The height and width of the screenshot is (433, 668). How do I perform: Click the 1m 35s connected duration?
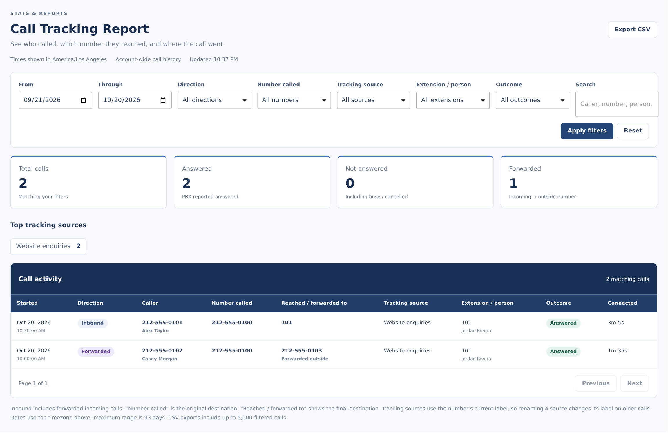(617, 351)
